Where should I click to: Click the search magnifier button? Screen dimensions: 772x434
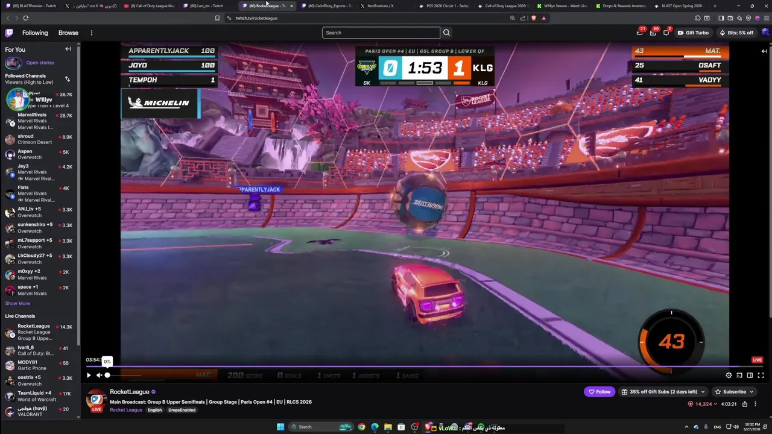point(446,33)
